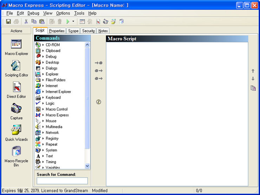Viewport: 260px width, 195px height.
Task: Select the Registry command category
Action: (x=52, y=138)
